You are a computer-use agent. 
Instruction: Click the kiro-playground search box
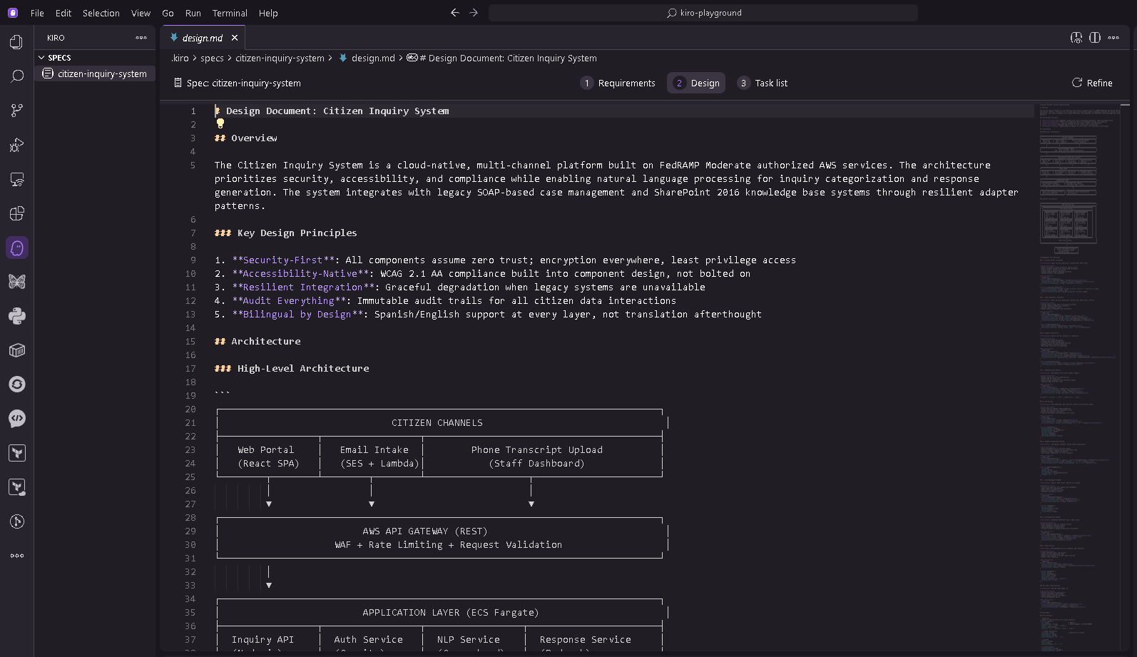click(x=703, y=13)
